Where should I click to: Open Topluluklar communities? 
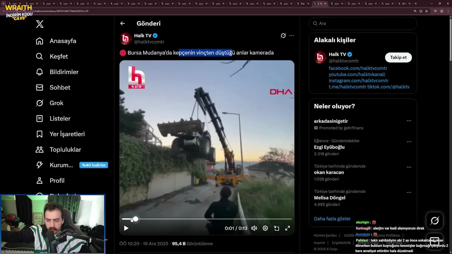point(59,150)
